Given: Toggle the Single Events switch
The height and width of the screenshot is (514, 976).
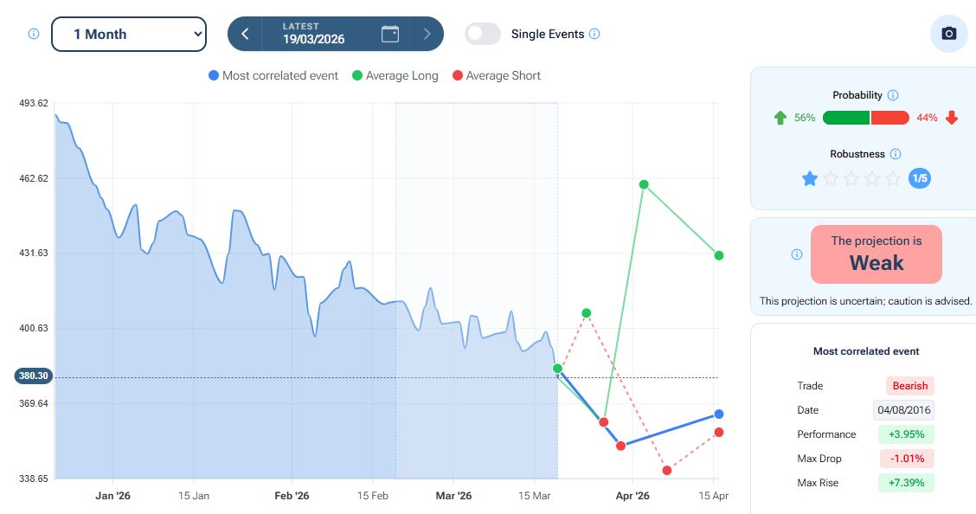Looking at the screenshot, I should click(x=483, y=34).
